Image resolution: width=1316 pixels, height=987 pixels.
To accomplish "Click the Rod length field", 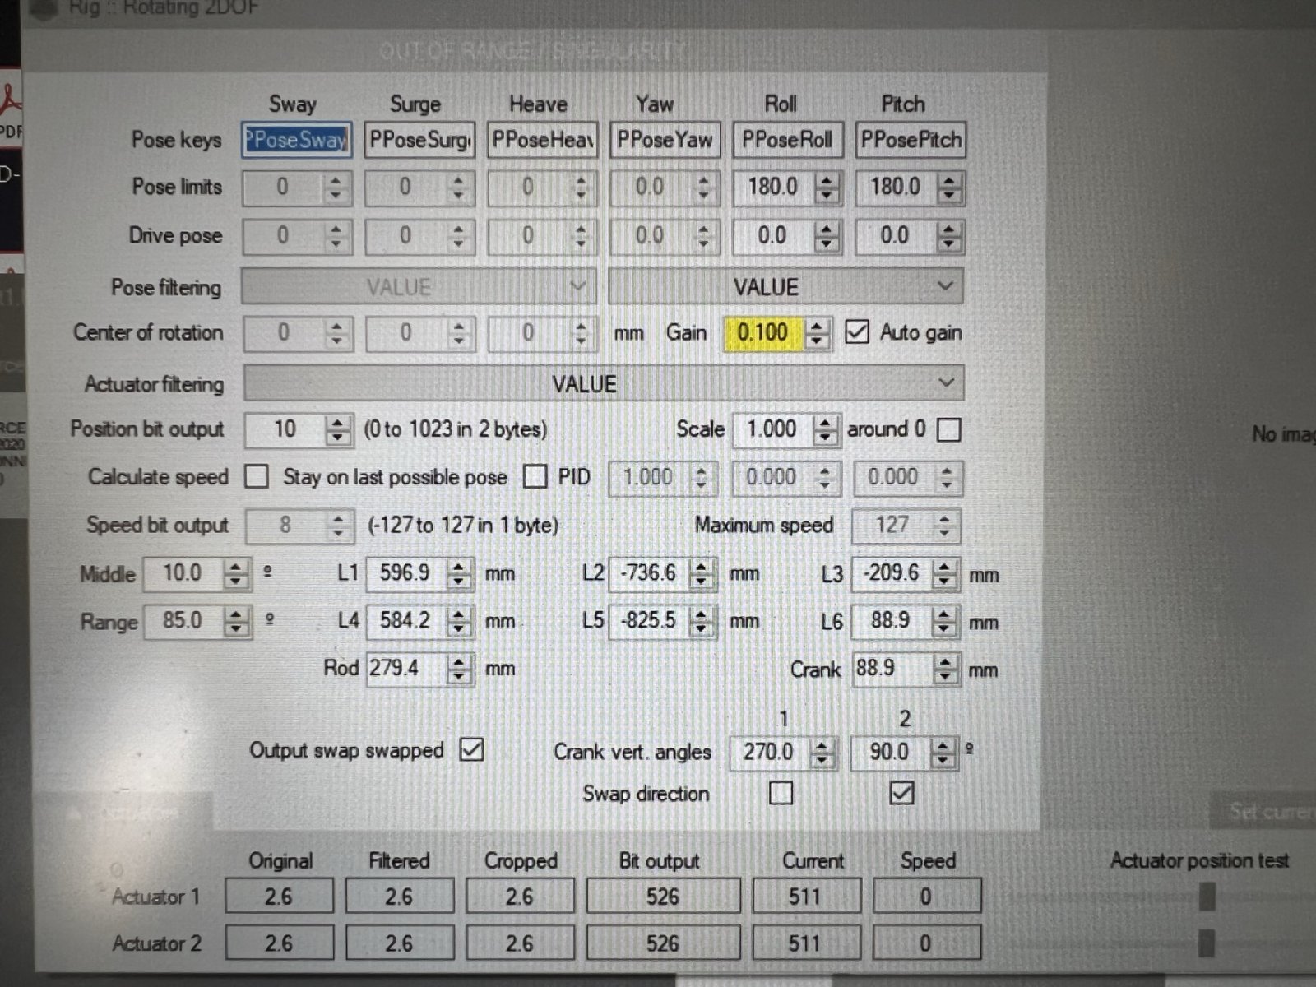I will 406,668.
